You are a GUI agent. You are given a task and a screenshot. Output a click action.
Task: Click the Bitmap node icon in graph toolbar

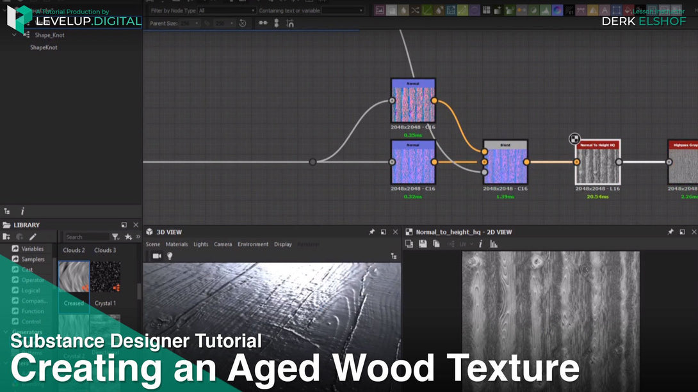click(x=380, y=10)
